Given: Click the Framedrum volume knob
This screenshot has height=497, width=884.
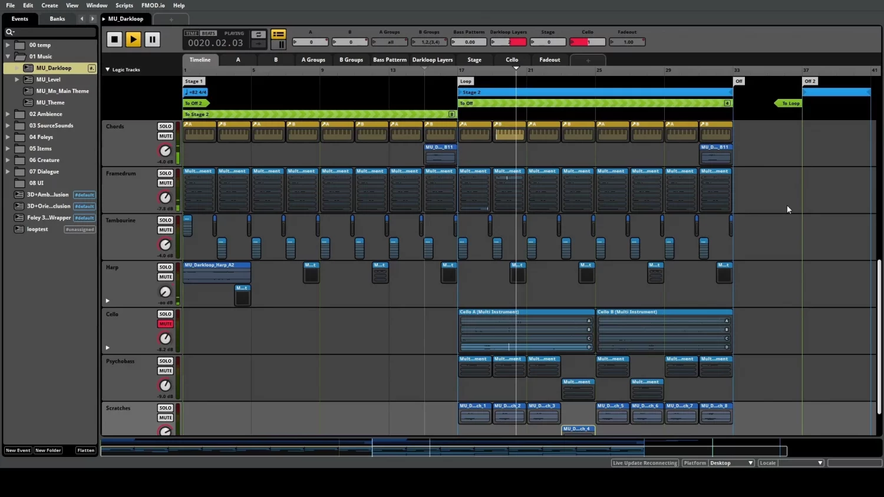Looking at the screenshot, I should pyautogui.click(x=165, y=197).
